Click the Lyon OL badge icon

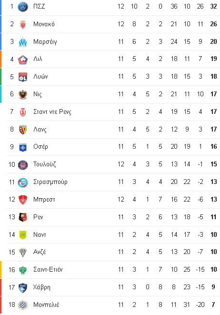[x=23, y=77]
